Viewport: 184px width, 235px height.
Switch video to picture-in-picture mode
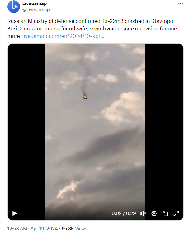165,213
